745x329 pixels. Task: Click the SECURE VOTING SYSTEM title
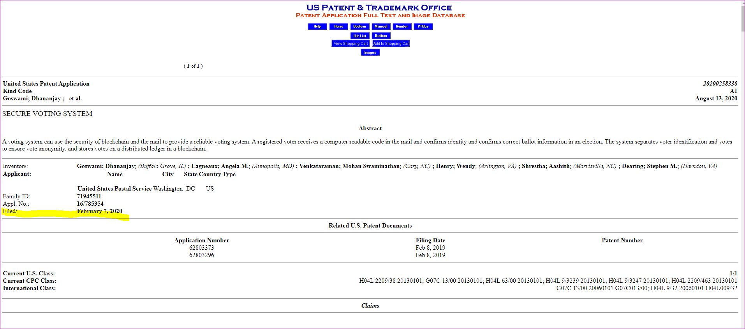tap(48, 114)
